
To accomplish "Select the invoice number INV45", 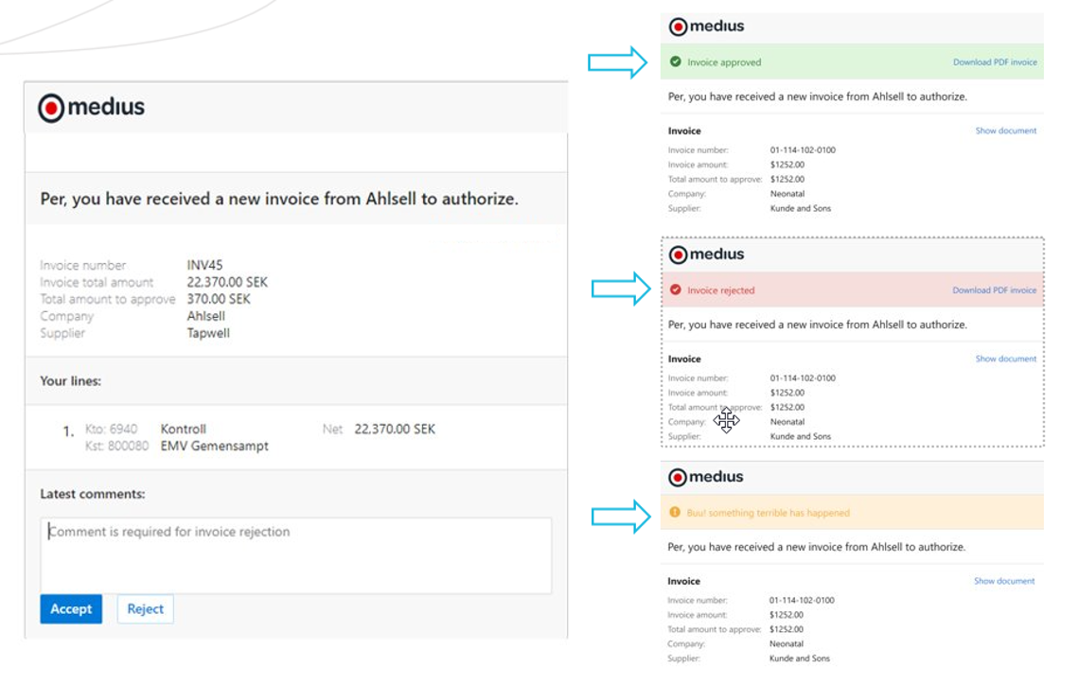I will click(x=204, y=265).
